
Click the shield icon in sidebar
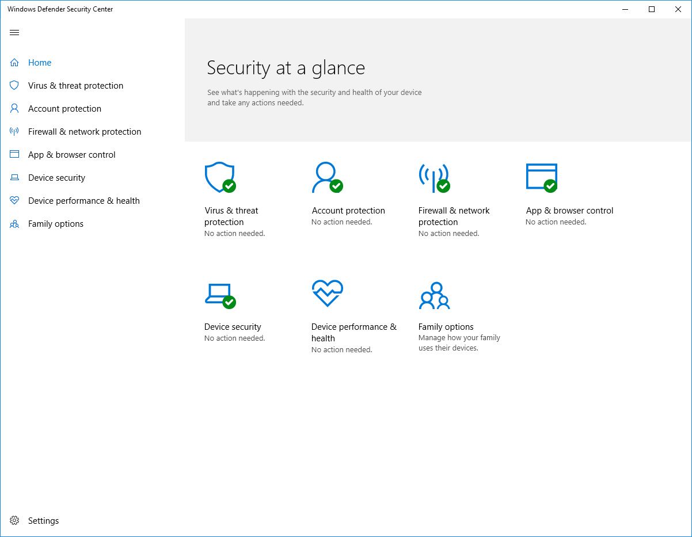click(x=14, y=85)
